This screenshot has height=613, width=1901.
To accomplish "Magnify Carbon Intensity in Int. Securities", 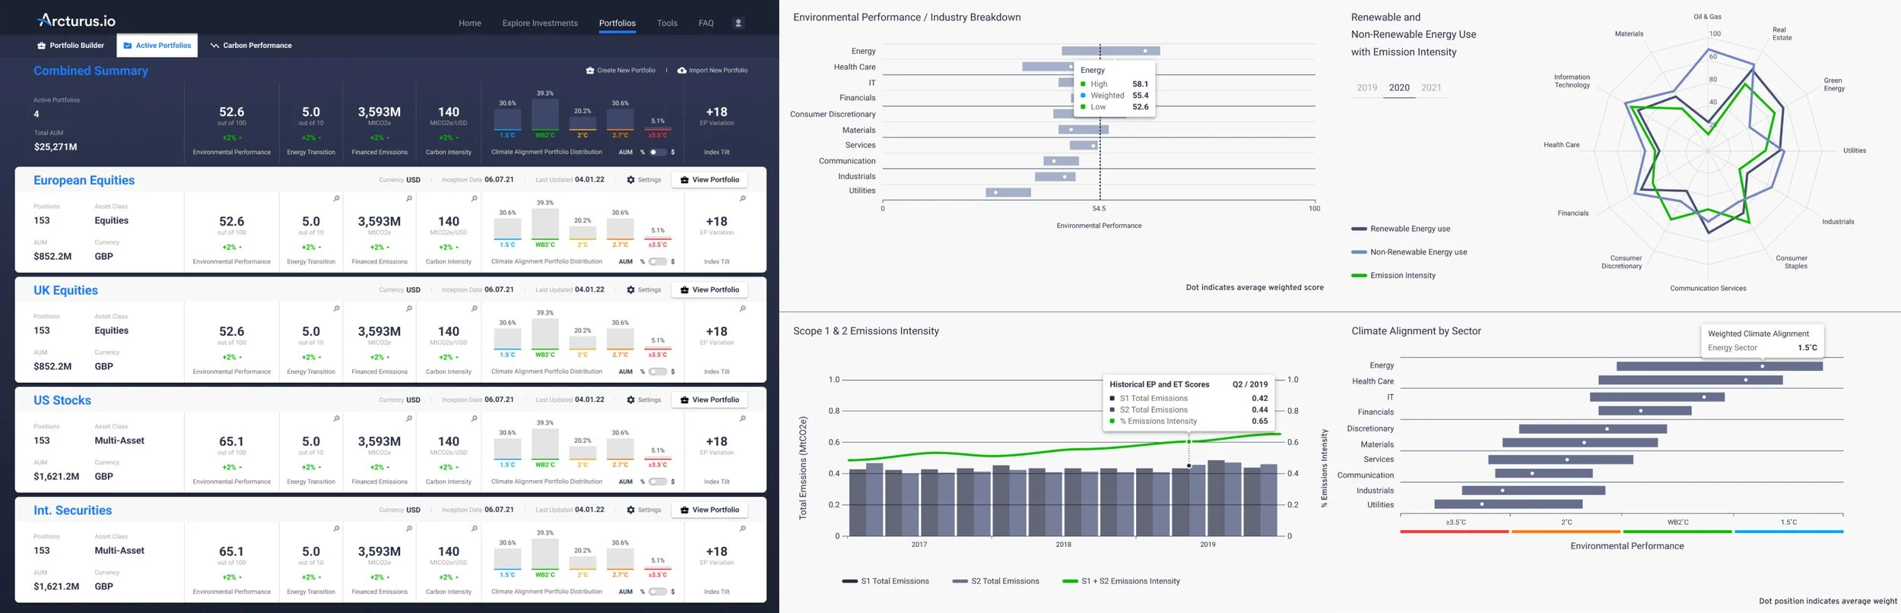I will coord(474,529).
